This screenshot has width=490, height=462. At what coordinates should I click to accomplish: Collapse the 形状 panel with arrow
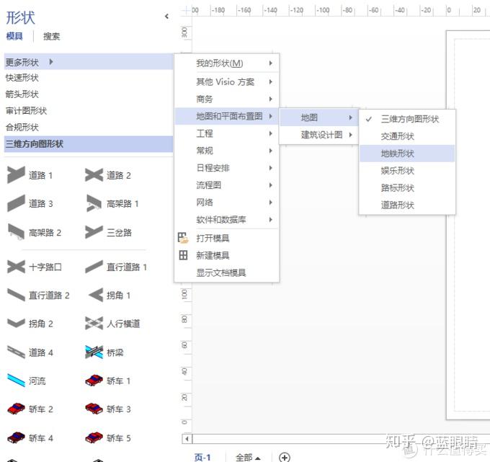coord(166,17)
